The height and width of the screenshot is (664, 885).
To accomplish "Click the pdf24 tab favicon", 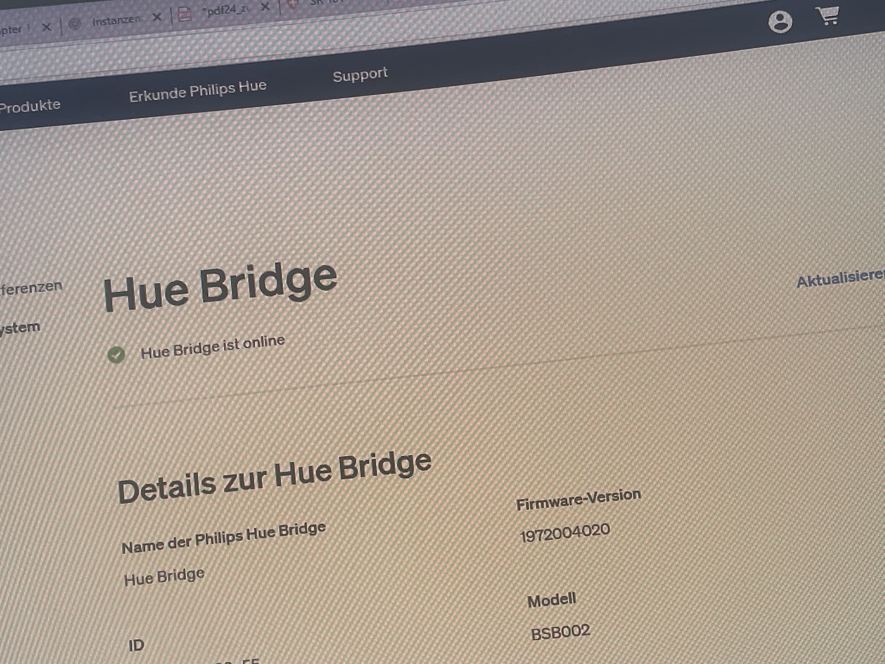I will (x=185, y=14).
